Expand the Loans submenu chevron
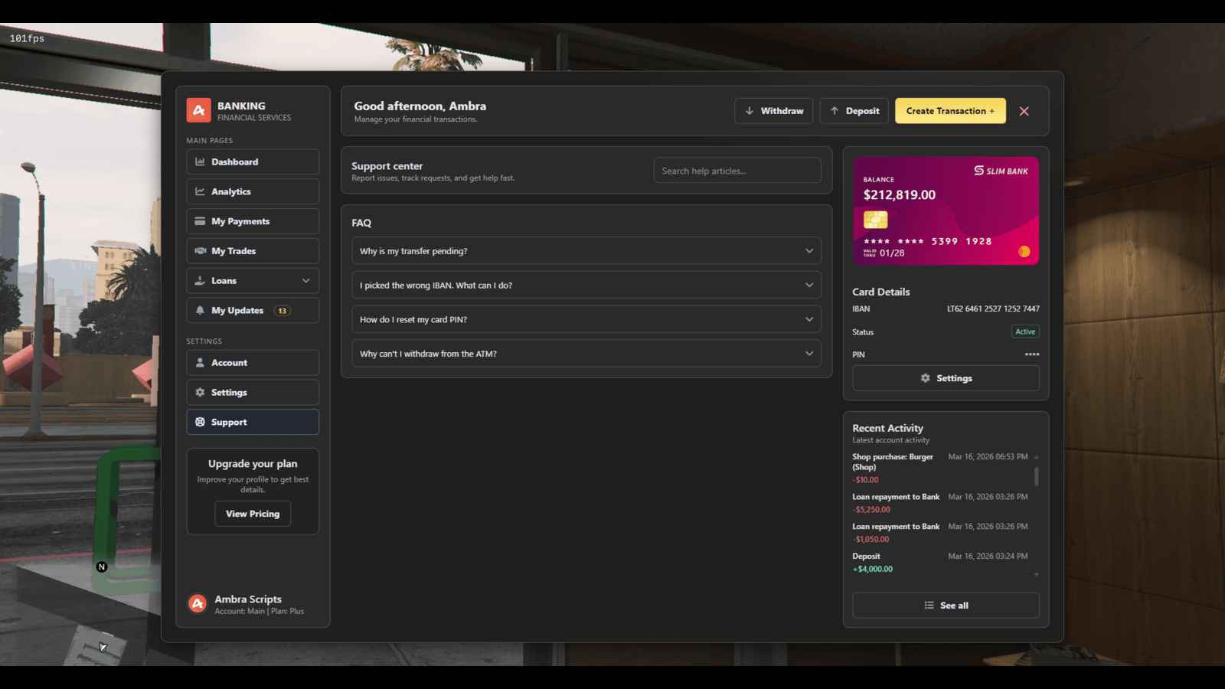 point(305,281)
